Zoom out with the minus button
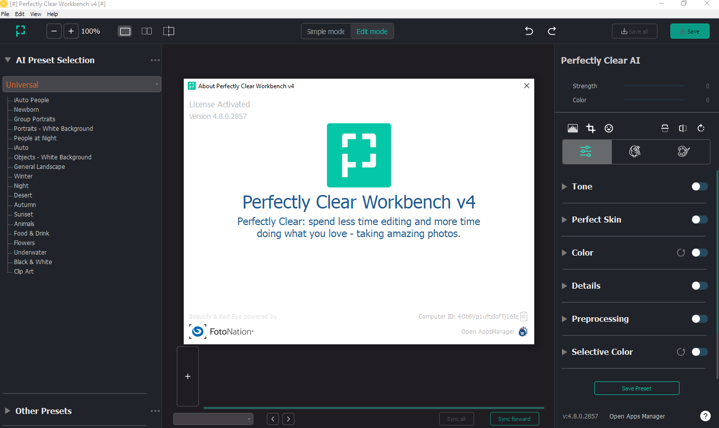 (54, 31)
